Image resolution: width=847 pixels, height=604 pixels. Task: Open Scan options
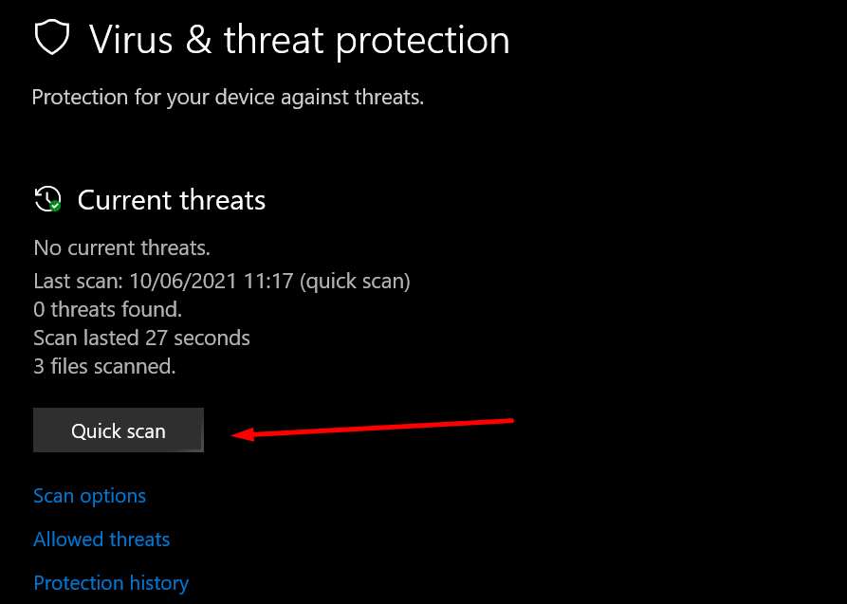[x=89, y=496]
